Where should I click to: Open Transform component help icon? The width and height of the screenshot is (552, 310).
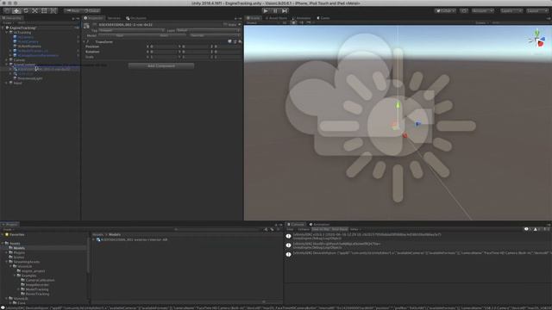click(x=229, y=41)
